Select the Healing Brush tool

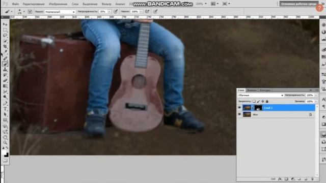click(5, 58)
